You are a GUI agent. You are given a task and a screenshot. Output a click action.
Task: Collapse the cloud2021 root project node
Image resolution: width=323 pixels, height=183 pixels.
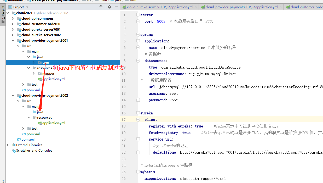point(8,13)
